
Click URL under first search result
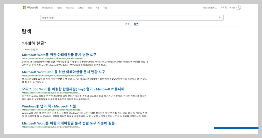(53, 58)
